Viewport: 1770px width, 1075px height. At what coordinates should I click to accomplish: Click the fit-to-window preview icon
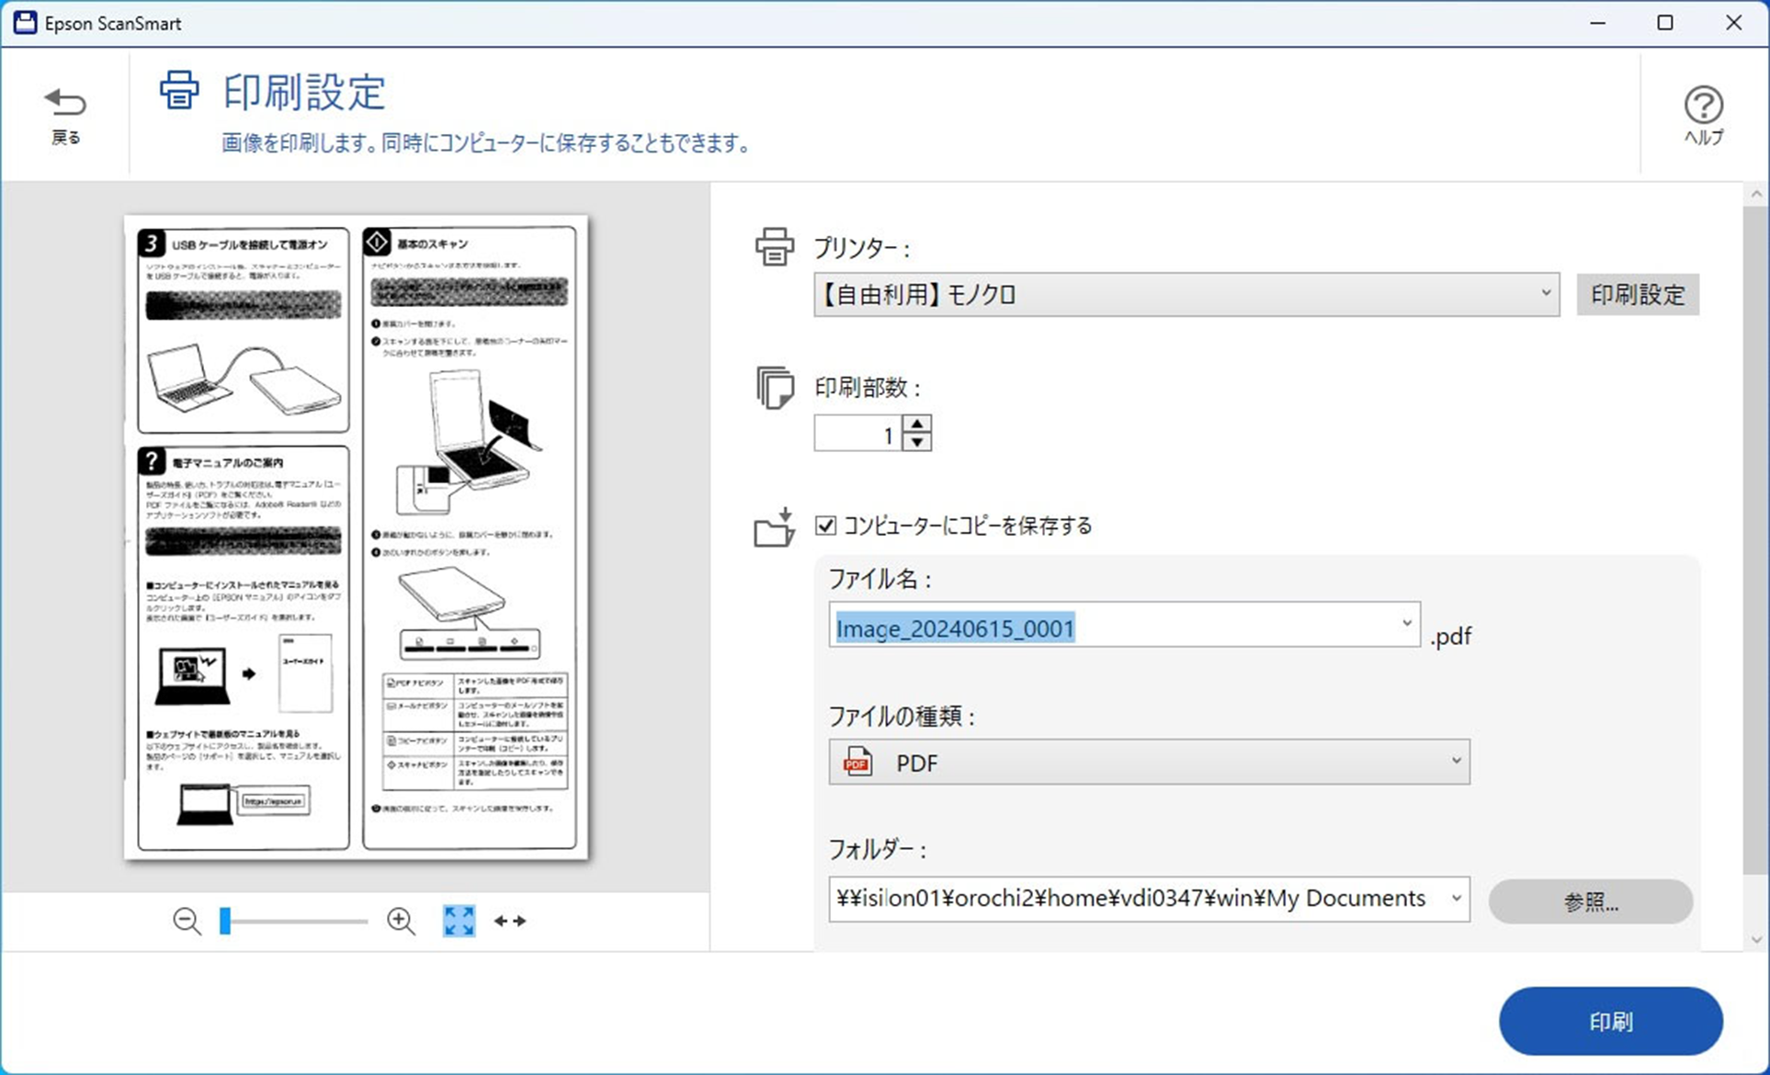[x=459, y=921]
